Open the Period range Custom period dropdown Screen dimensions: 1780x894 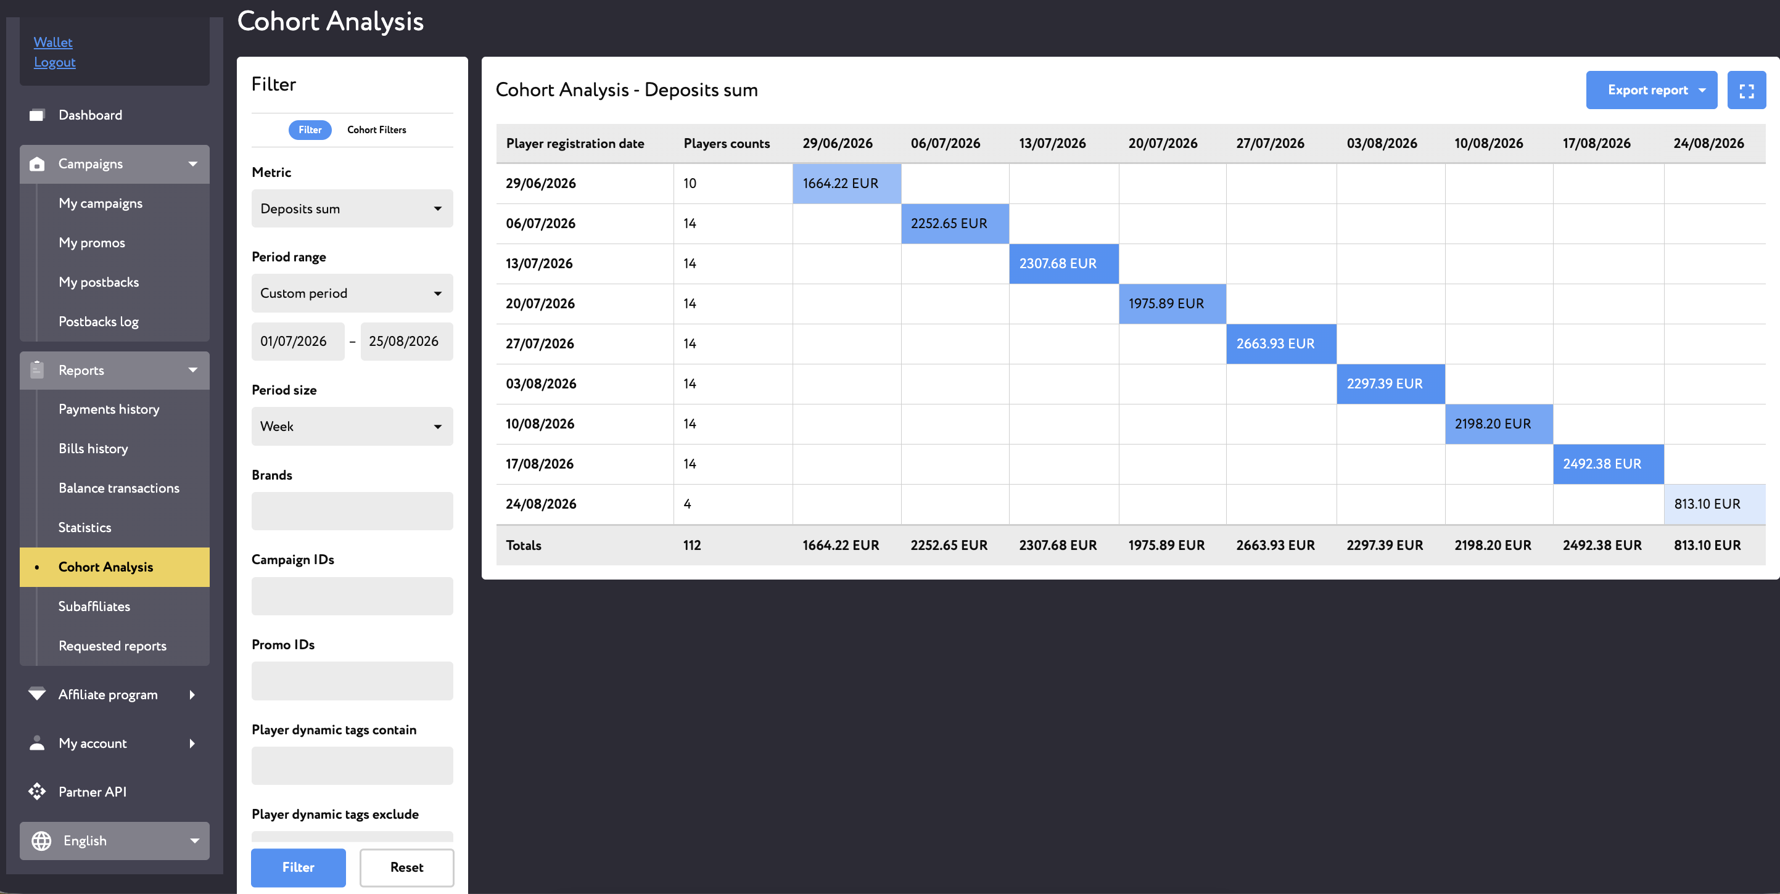coord(352,293)
